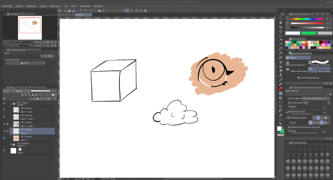
Task: Click the Duplicate subtool icon
Action: point(327,83)
